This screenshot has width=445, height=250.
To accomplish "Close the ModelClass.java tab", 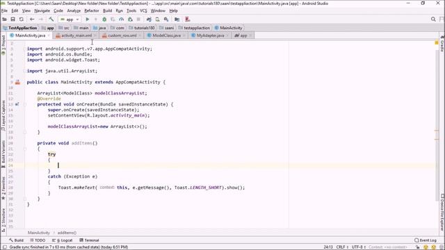I will [184, 35].
